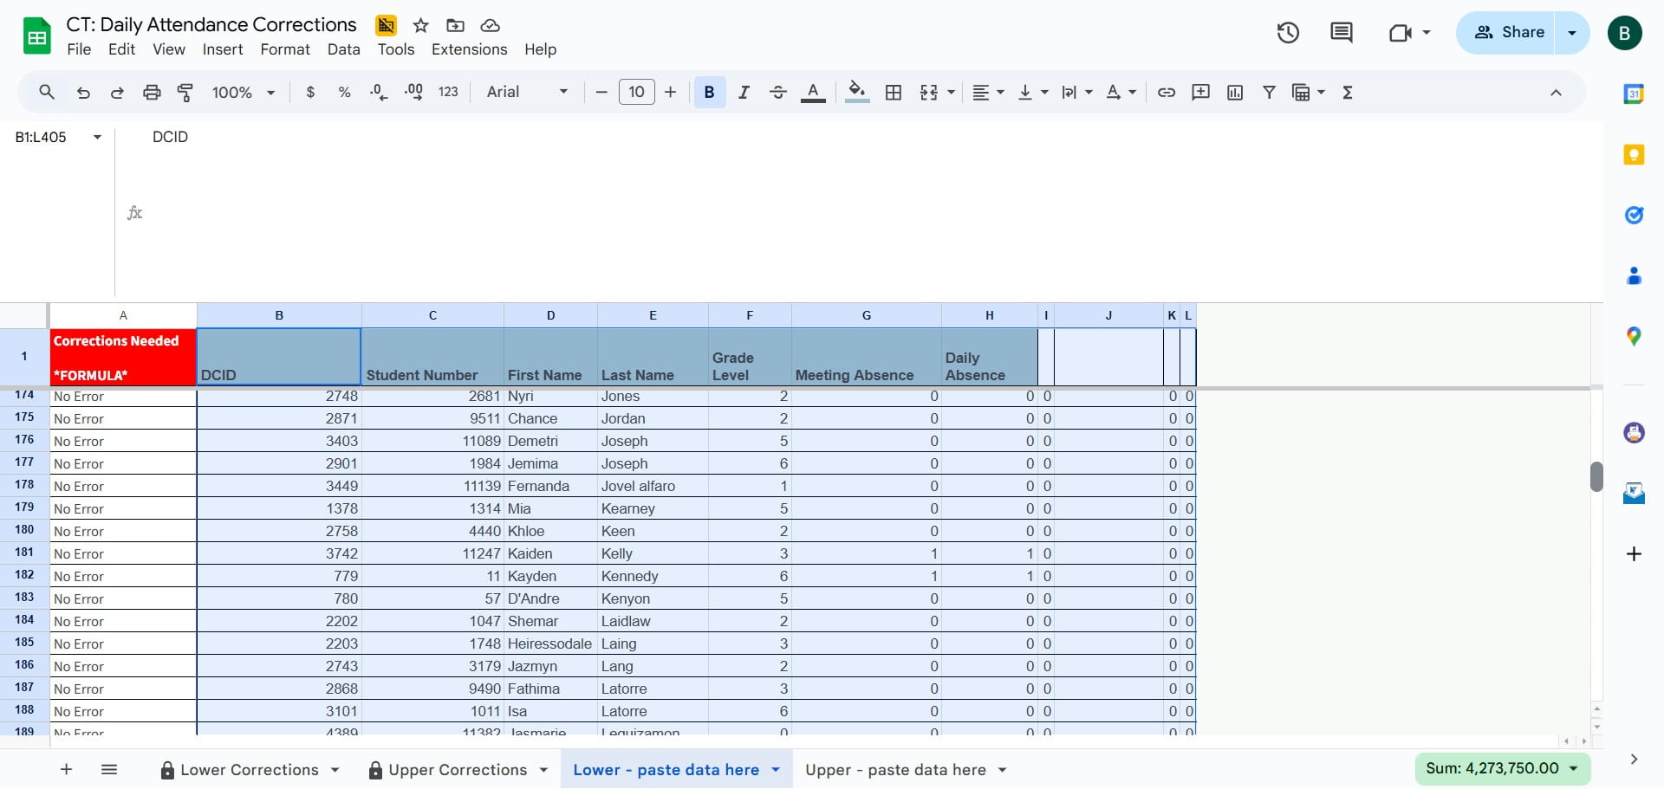Open the Insert menu
The width and height of the screenshot is (1664, 789).
223,49
